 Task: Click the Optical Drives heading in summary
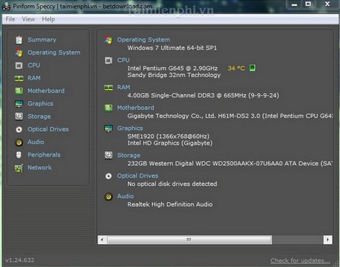(137, 176)
